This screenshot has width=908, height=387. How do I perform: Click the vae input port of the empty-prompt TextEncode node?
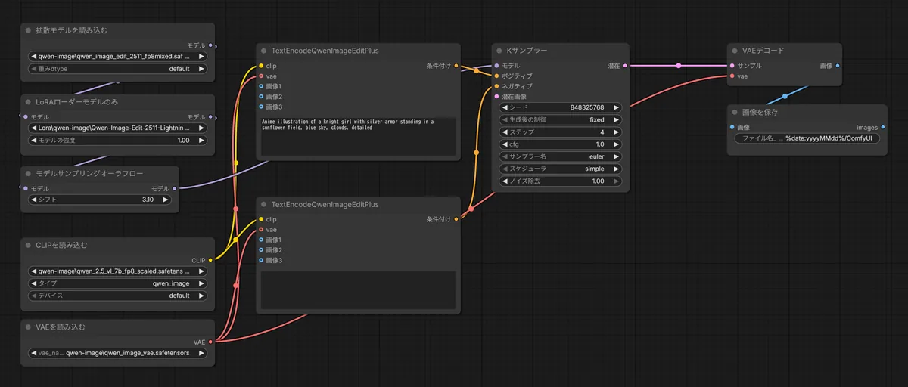261,229
